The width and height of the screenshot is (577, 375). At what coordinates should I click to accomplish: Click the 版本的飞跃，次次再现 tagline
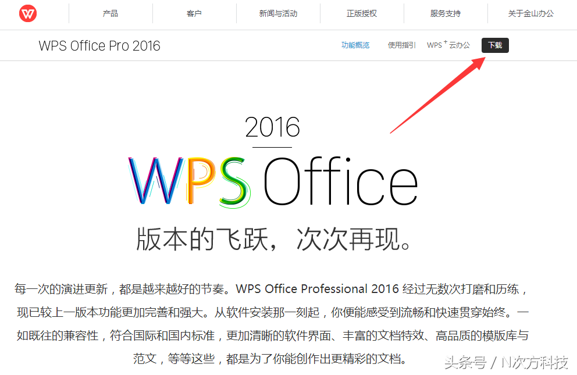click(x=273, y=239)
